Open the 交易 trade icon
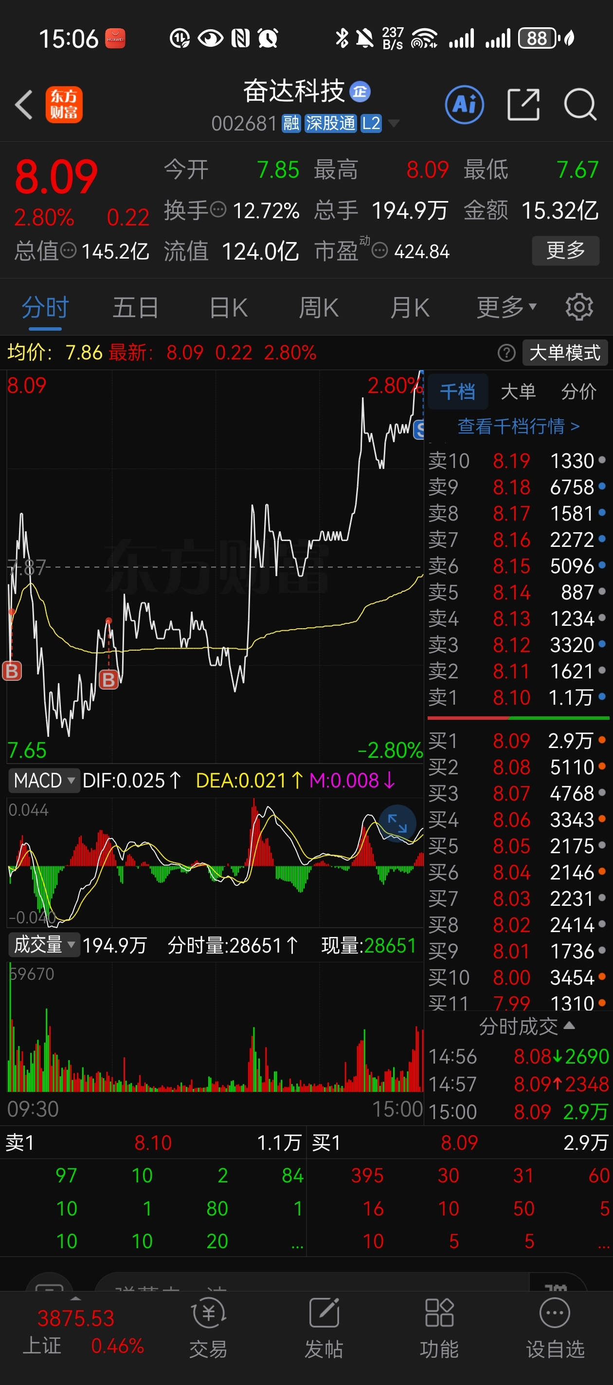This screenshot has width=613, height=1385. tap(208, 1329)
